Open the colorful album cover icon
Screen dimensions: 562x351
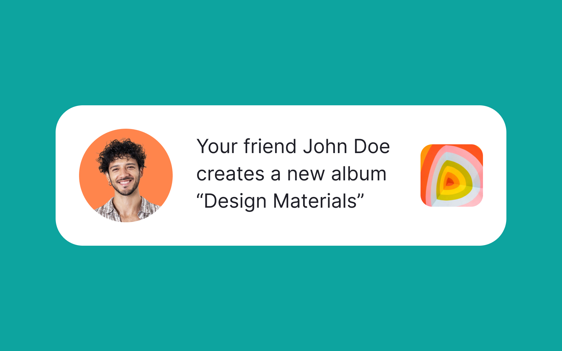(x=452, y=175)
